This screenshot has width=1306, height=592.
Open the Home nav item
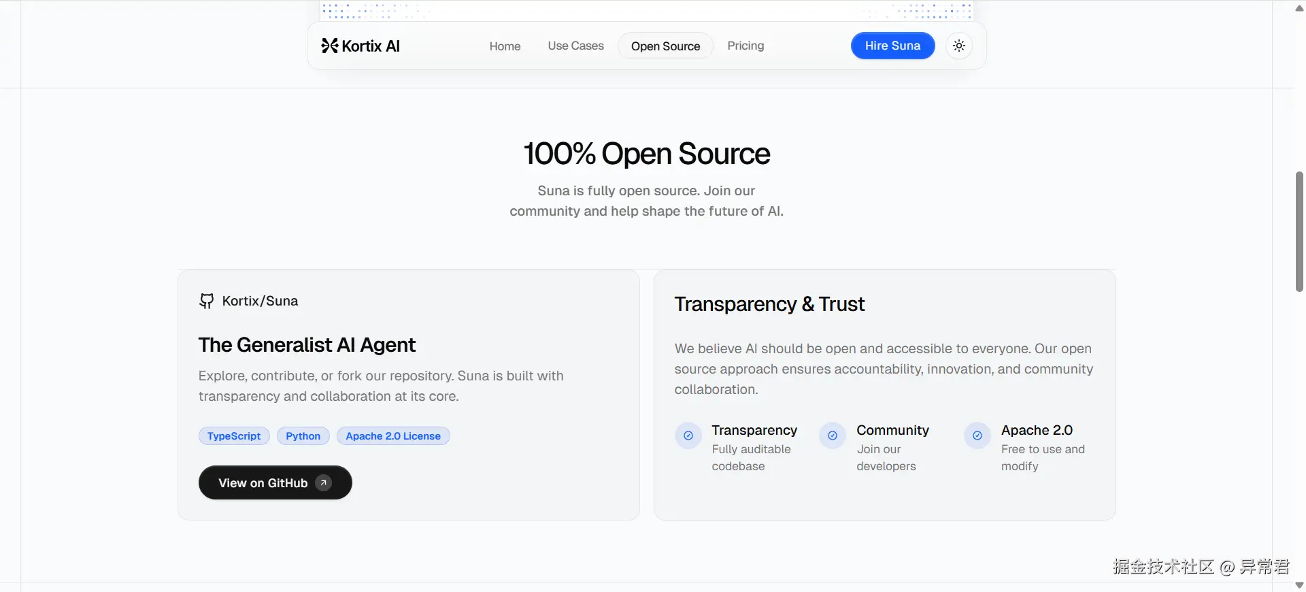point(505,46)
